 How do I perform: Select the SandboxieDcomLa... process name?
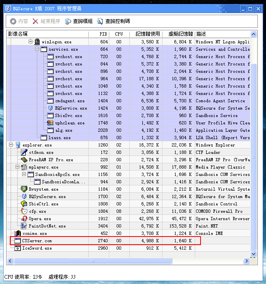tap(63, 182)
